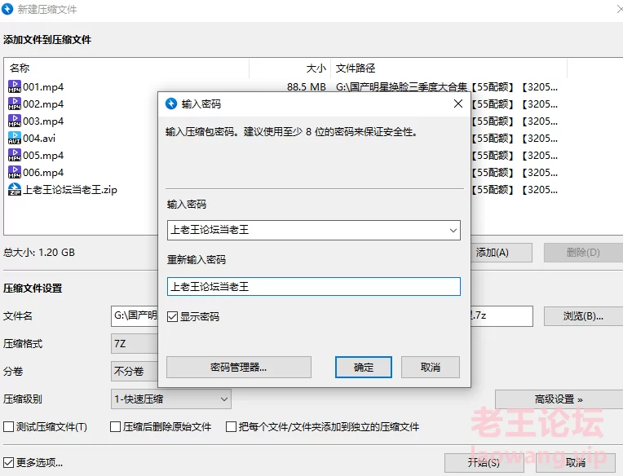
Task: Check 把每个文件/文件夹添加到独立的压缩文件 option
Action: pos(231,427)
